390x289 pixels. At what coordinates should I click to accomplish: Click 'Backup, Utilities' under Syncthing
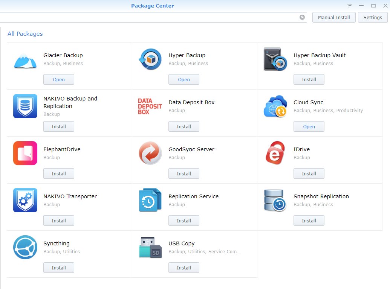point(62,251)
